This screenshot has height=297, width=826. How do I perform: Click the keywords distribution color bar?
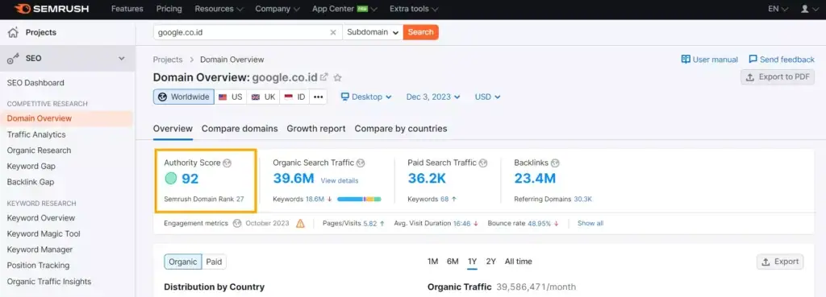[x=359, y=200]
